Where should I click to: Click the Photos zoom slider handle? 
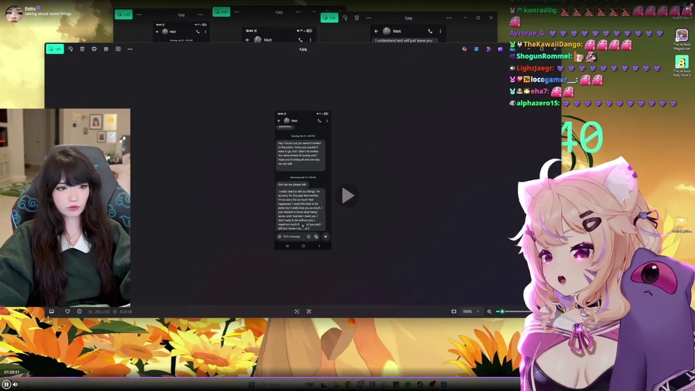pos(502,311)
